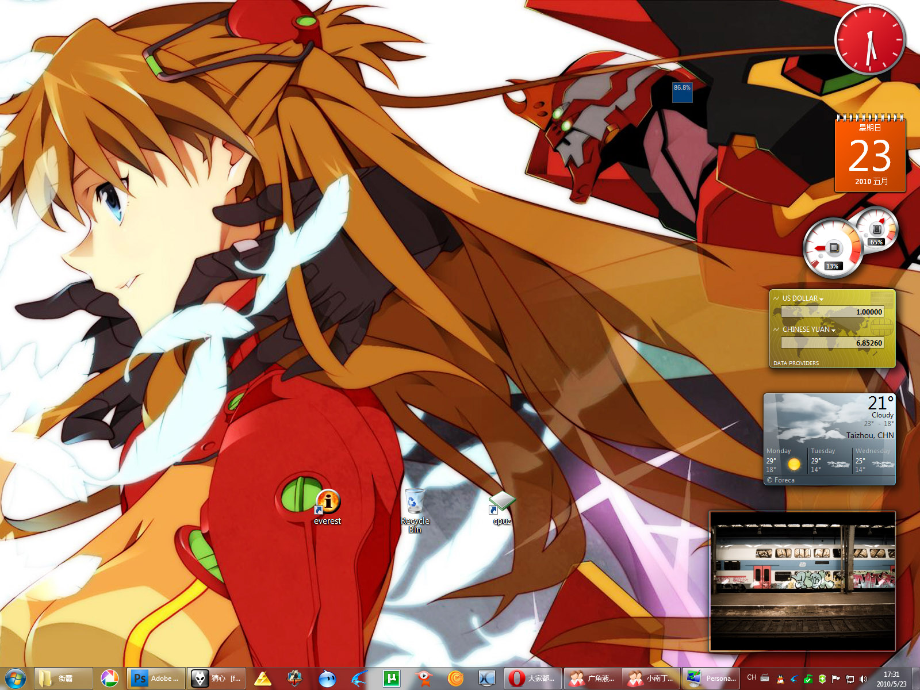Image resolution: width=920 pixels, height=690 pixels.
Task: Switch to the foobar2000 猜心 taskbar window
Action: point(217,678)
